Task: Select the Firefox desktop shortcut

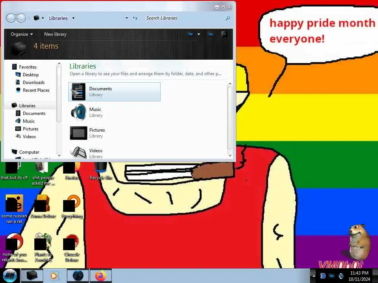Action: [72, 171]
